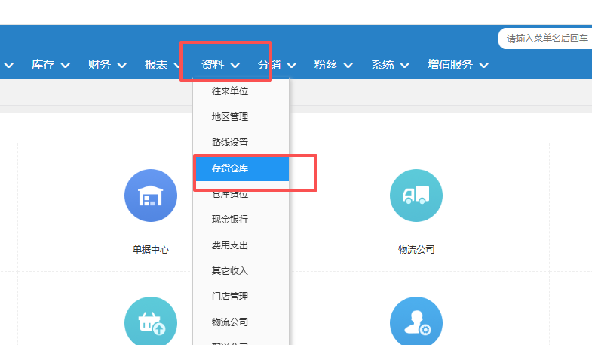Select the highlighted 存货仓库 entry

[x=242, y=168]
